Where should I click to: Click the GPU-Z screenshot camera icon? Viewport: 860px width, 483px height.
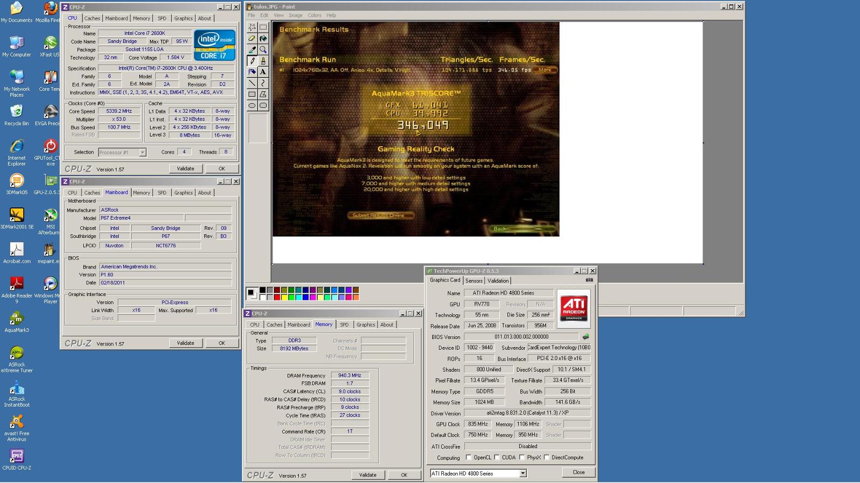pyautogui.click(x=589, y=280)
